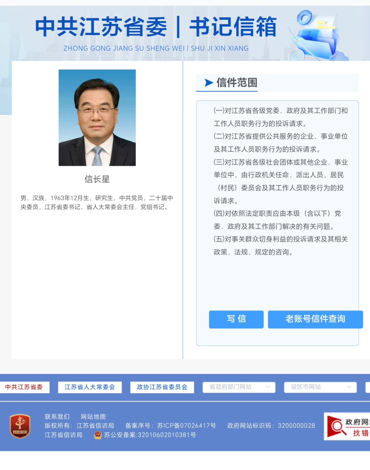370x470 pixels.
Task: Click the 写信 button
Action: click(236, 319)
